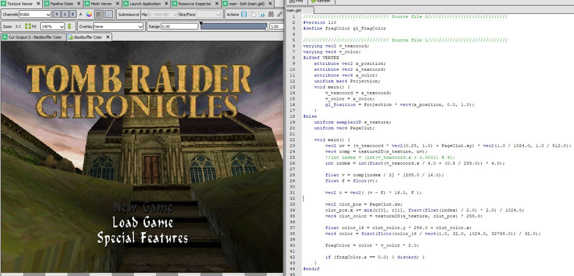Viewport: 574px width, 276px height.
Task: Toggle the A alpha channel button
Action: coord(81,14)
